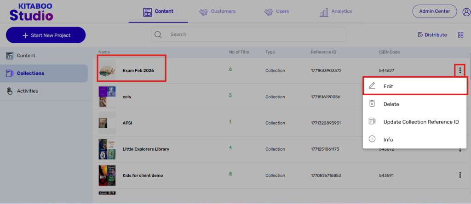
Task: Open title count link for cols collection
Action: click(230, 95)
